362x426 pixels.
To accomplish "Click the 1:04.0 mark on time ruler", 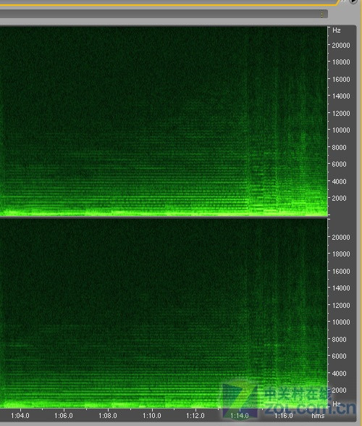I will pyautogui.click(x=20, y=415).
